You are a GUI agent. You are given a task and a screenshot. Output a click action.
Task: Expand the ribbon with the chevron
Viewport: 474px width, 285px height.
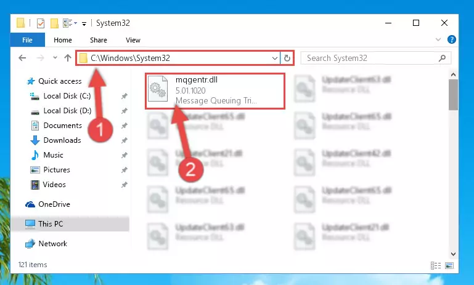coord(438,39)
